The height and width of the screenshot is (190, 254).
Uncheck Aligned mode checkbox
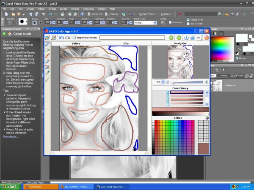[188, 20]
